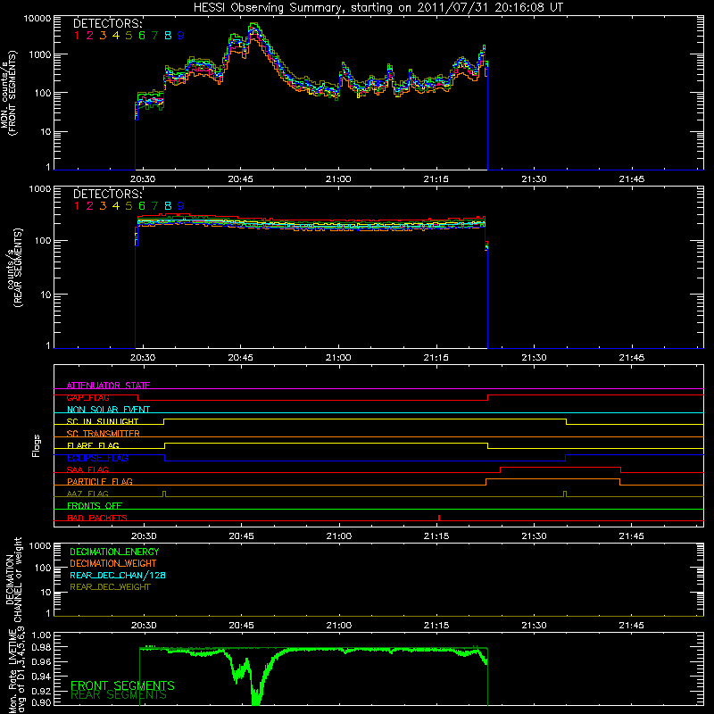
Task: Click the FLARE_FLAG label
Action: click(x=93, y=445)
